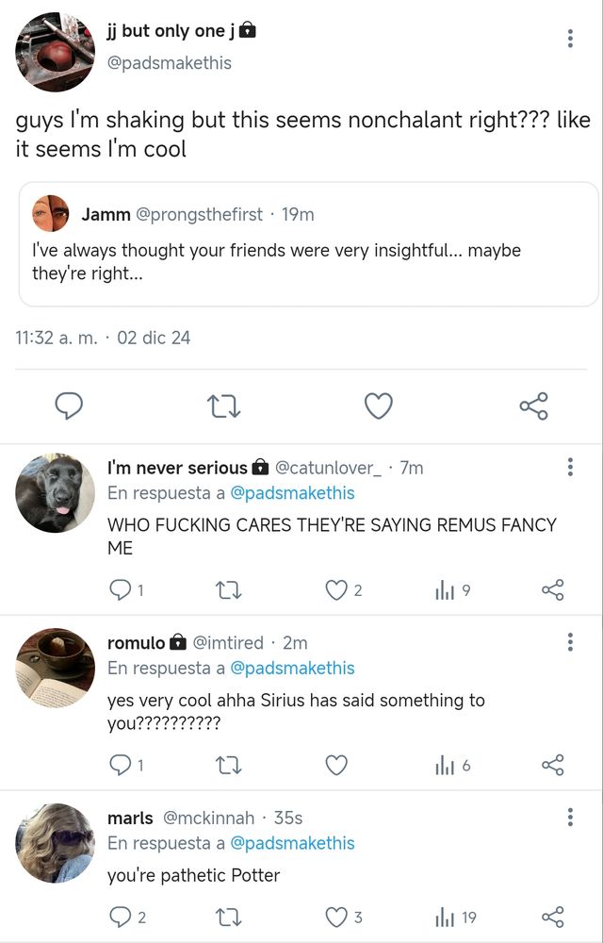Open more options on imtired reply
The image size is (603, 943).
coord(570,642)
